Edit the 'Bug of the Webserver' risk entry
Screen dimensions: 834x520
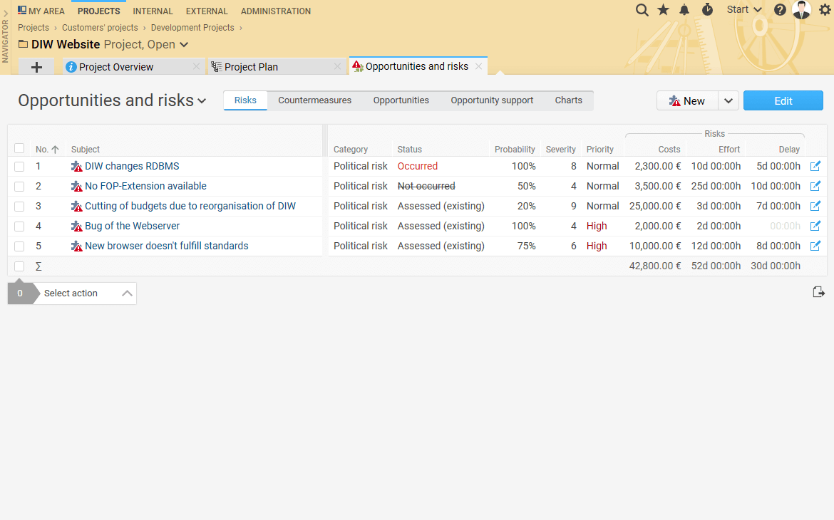coord(815,226)
